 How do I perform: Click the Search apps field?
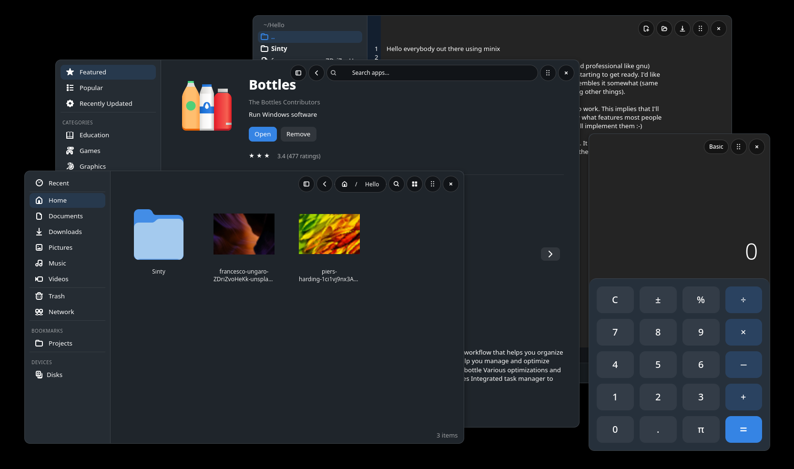(x=432, y=73)
